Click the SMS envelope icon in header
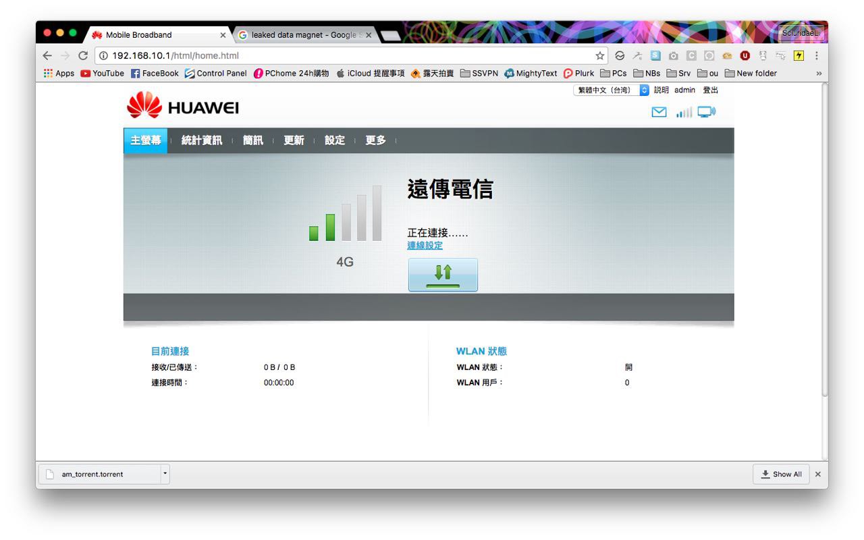This screenshot has height=540, width=864. 659,112
